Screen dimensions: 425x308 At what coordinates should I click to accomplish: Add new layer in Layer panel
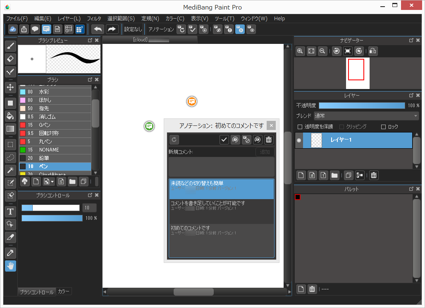[301, 175]
